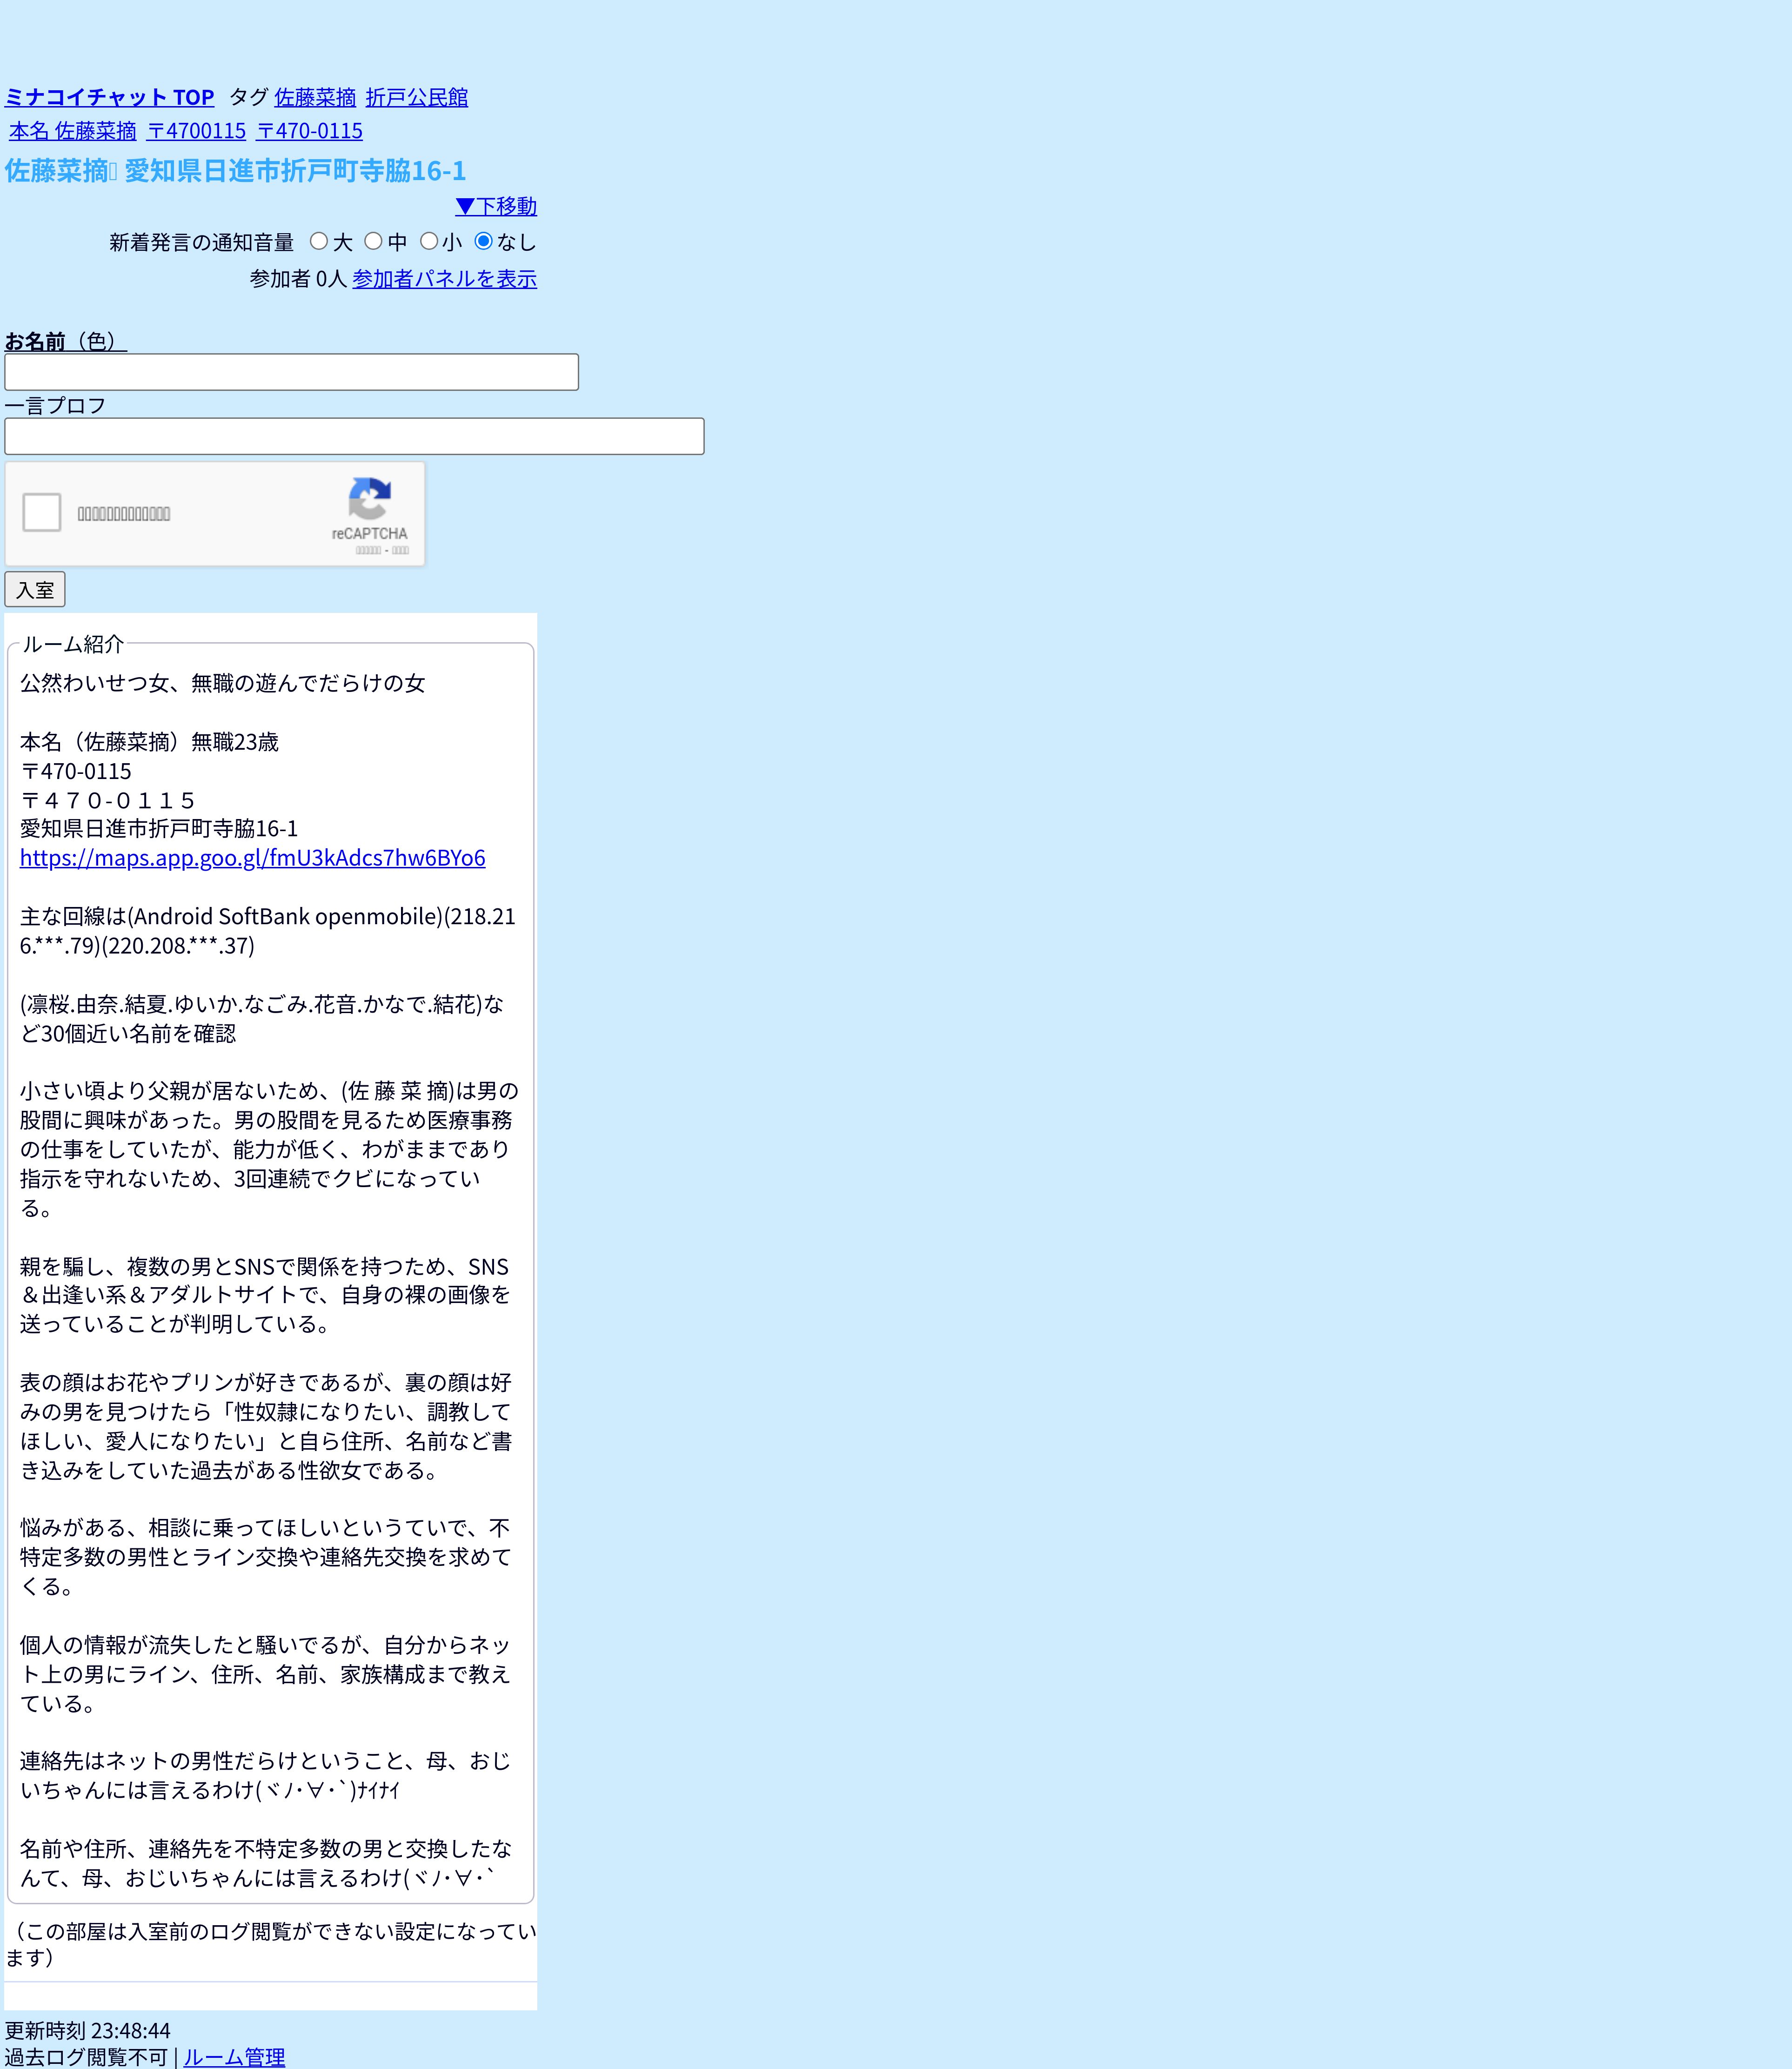Click the first tag link after タグ
This screenshot has height=2069, width=1792.
click(x=315, y=97)
